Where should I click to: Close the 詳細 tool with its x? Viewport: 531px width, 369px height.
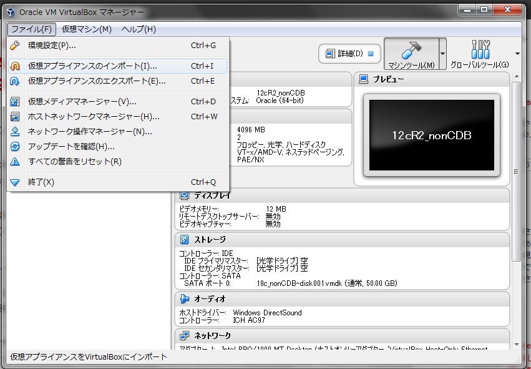pos(371,54)
